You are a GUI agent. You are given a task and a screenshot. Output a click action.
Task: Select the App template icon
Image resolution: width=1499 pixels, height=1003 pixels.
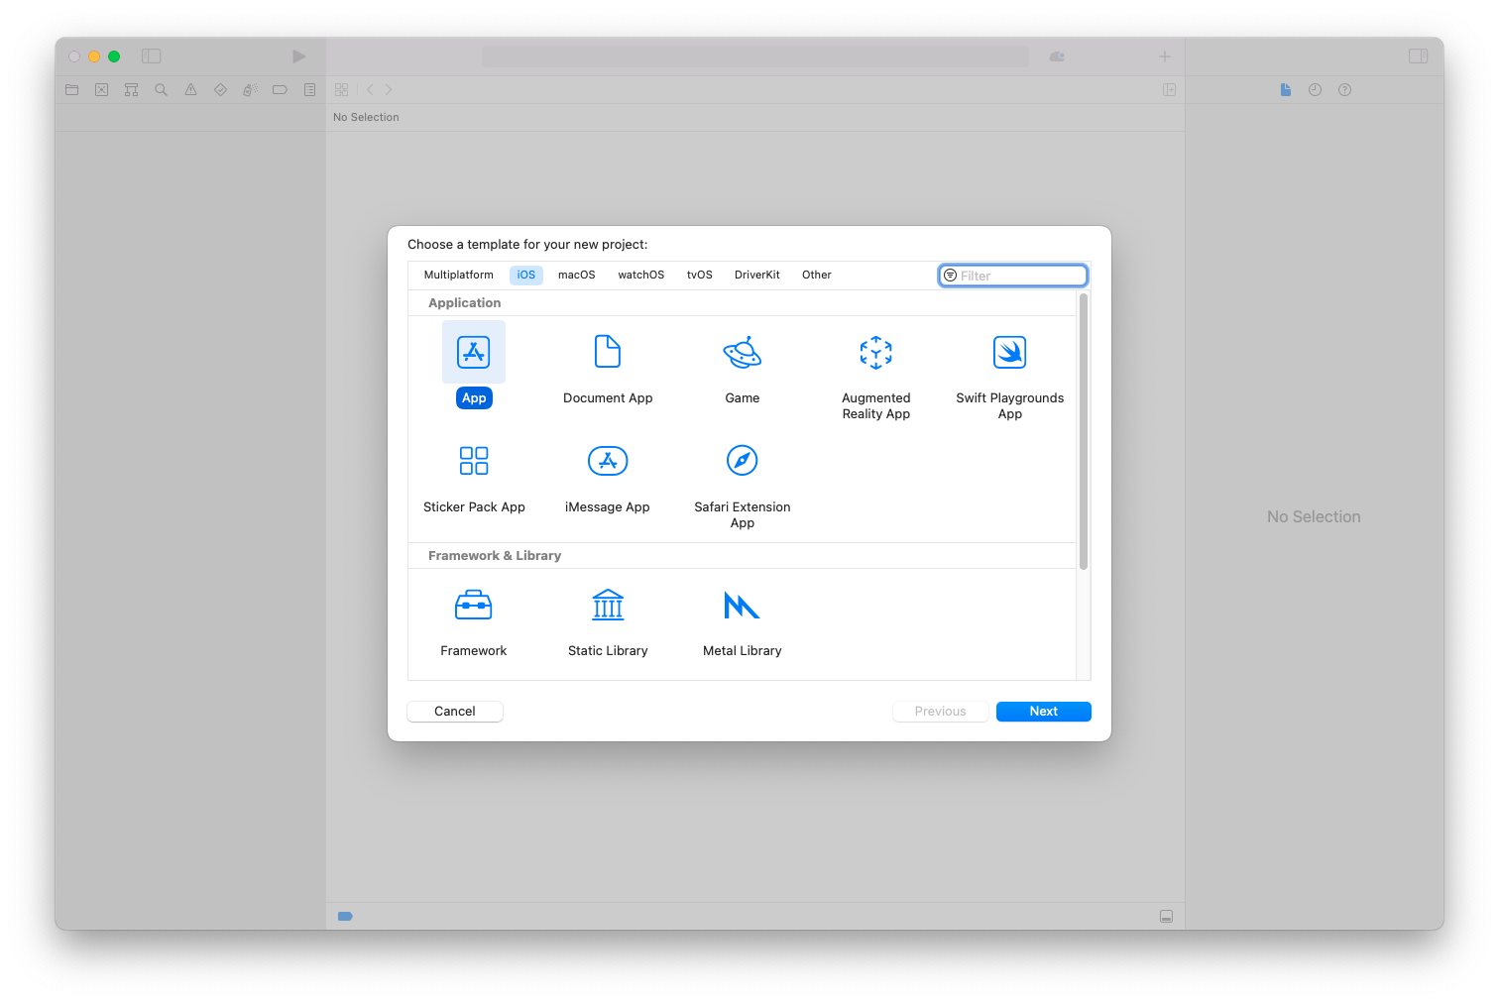coord(474,352)
